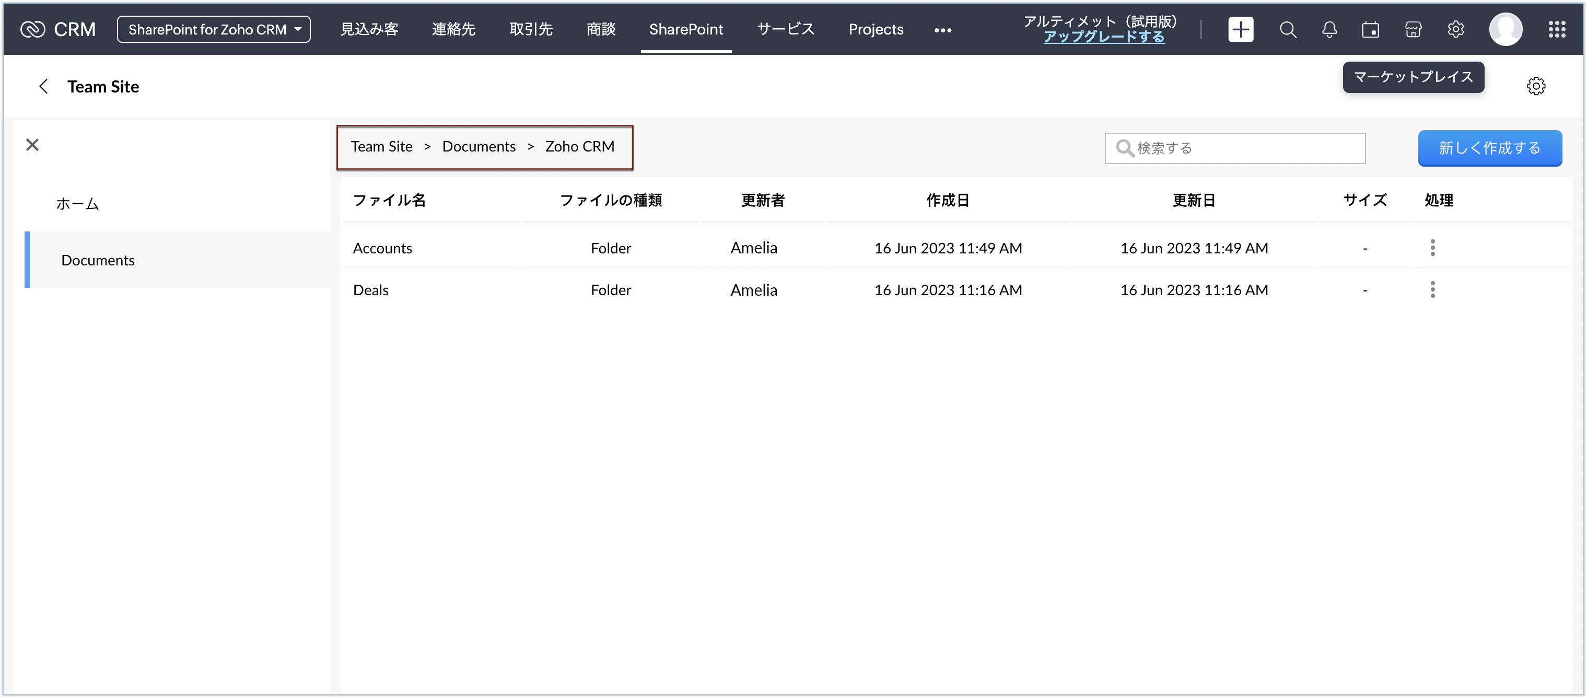Select Documents in the left sidebar
Screen dimensions: 1587x698
coord(98,260)
